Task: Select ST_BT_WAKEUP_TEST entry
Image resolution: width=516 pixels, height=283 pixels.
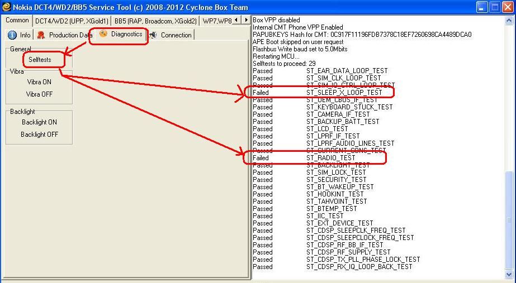Action: coord(313,186)
